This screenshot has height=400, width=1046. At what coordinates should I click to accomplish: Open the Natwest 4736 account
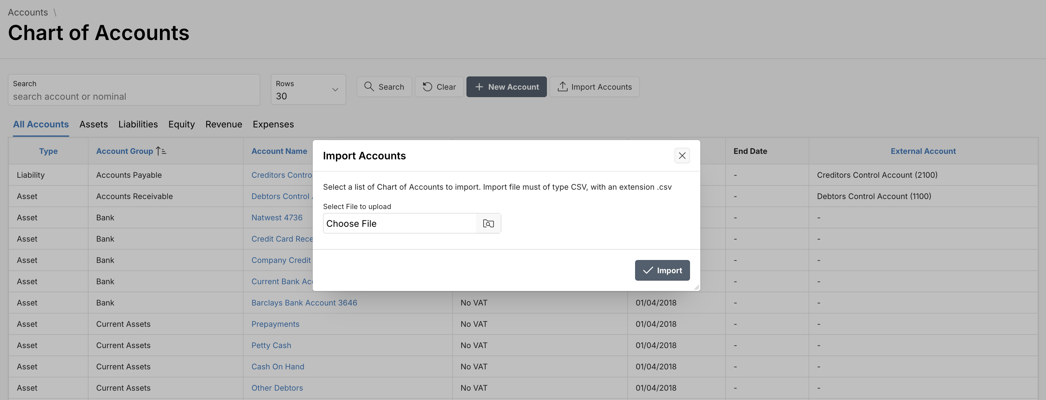tap(277, 218)
